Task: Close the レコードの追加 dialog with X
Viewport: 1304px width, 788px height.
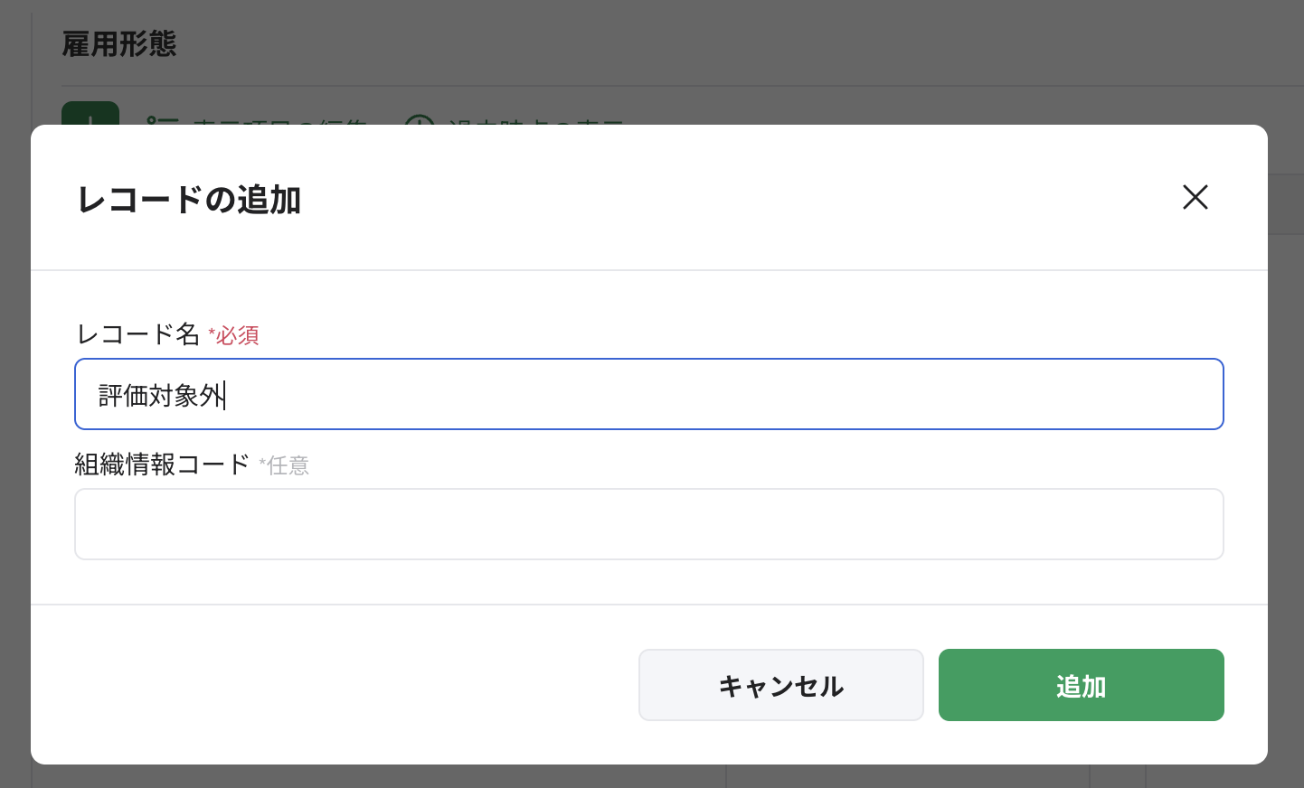Action: pyautogui.click(x=1195, y=197)
